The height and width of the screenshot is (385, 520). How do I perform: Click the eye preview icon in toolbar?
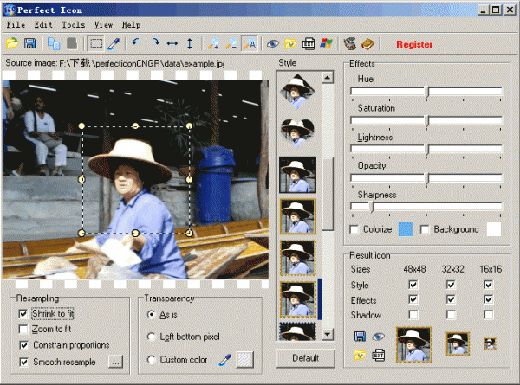pos(273,44)
